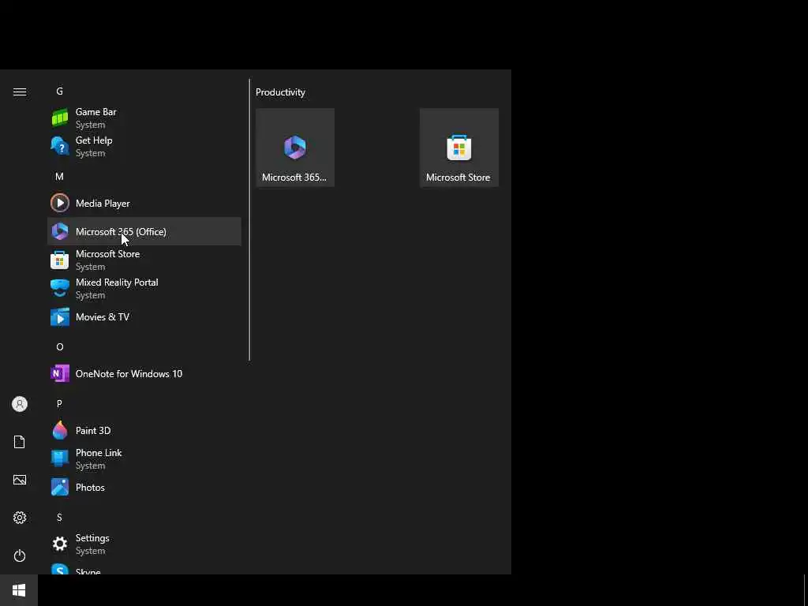Click the Settings gear icon in app list
Image resolution: width=808 pixels, height=606 pixels.
coord(60,544)
